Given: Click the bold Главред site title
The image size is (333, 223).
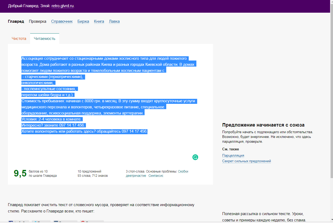Looking at the screenshot, I should (x=16, y=21).
